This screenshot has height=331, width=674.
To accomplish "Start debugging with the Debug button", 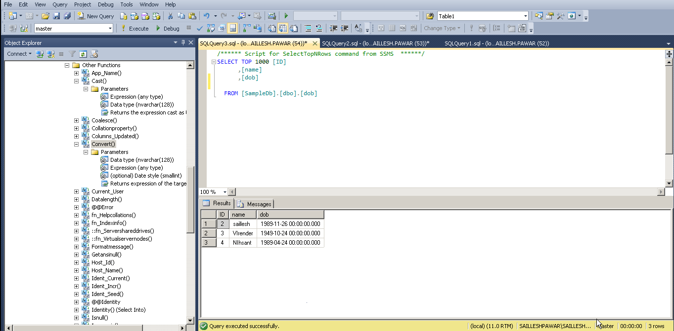I will point(167,29).
